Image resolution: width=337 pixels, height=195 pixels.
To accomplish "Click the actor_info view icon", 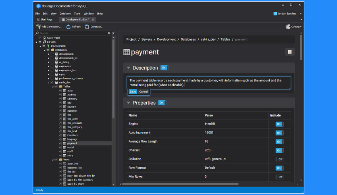I will point(64,164).
